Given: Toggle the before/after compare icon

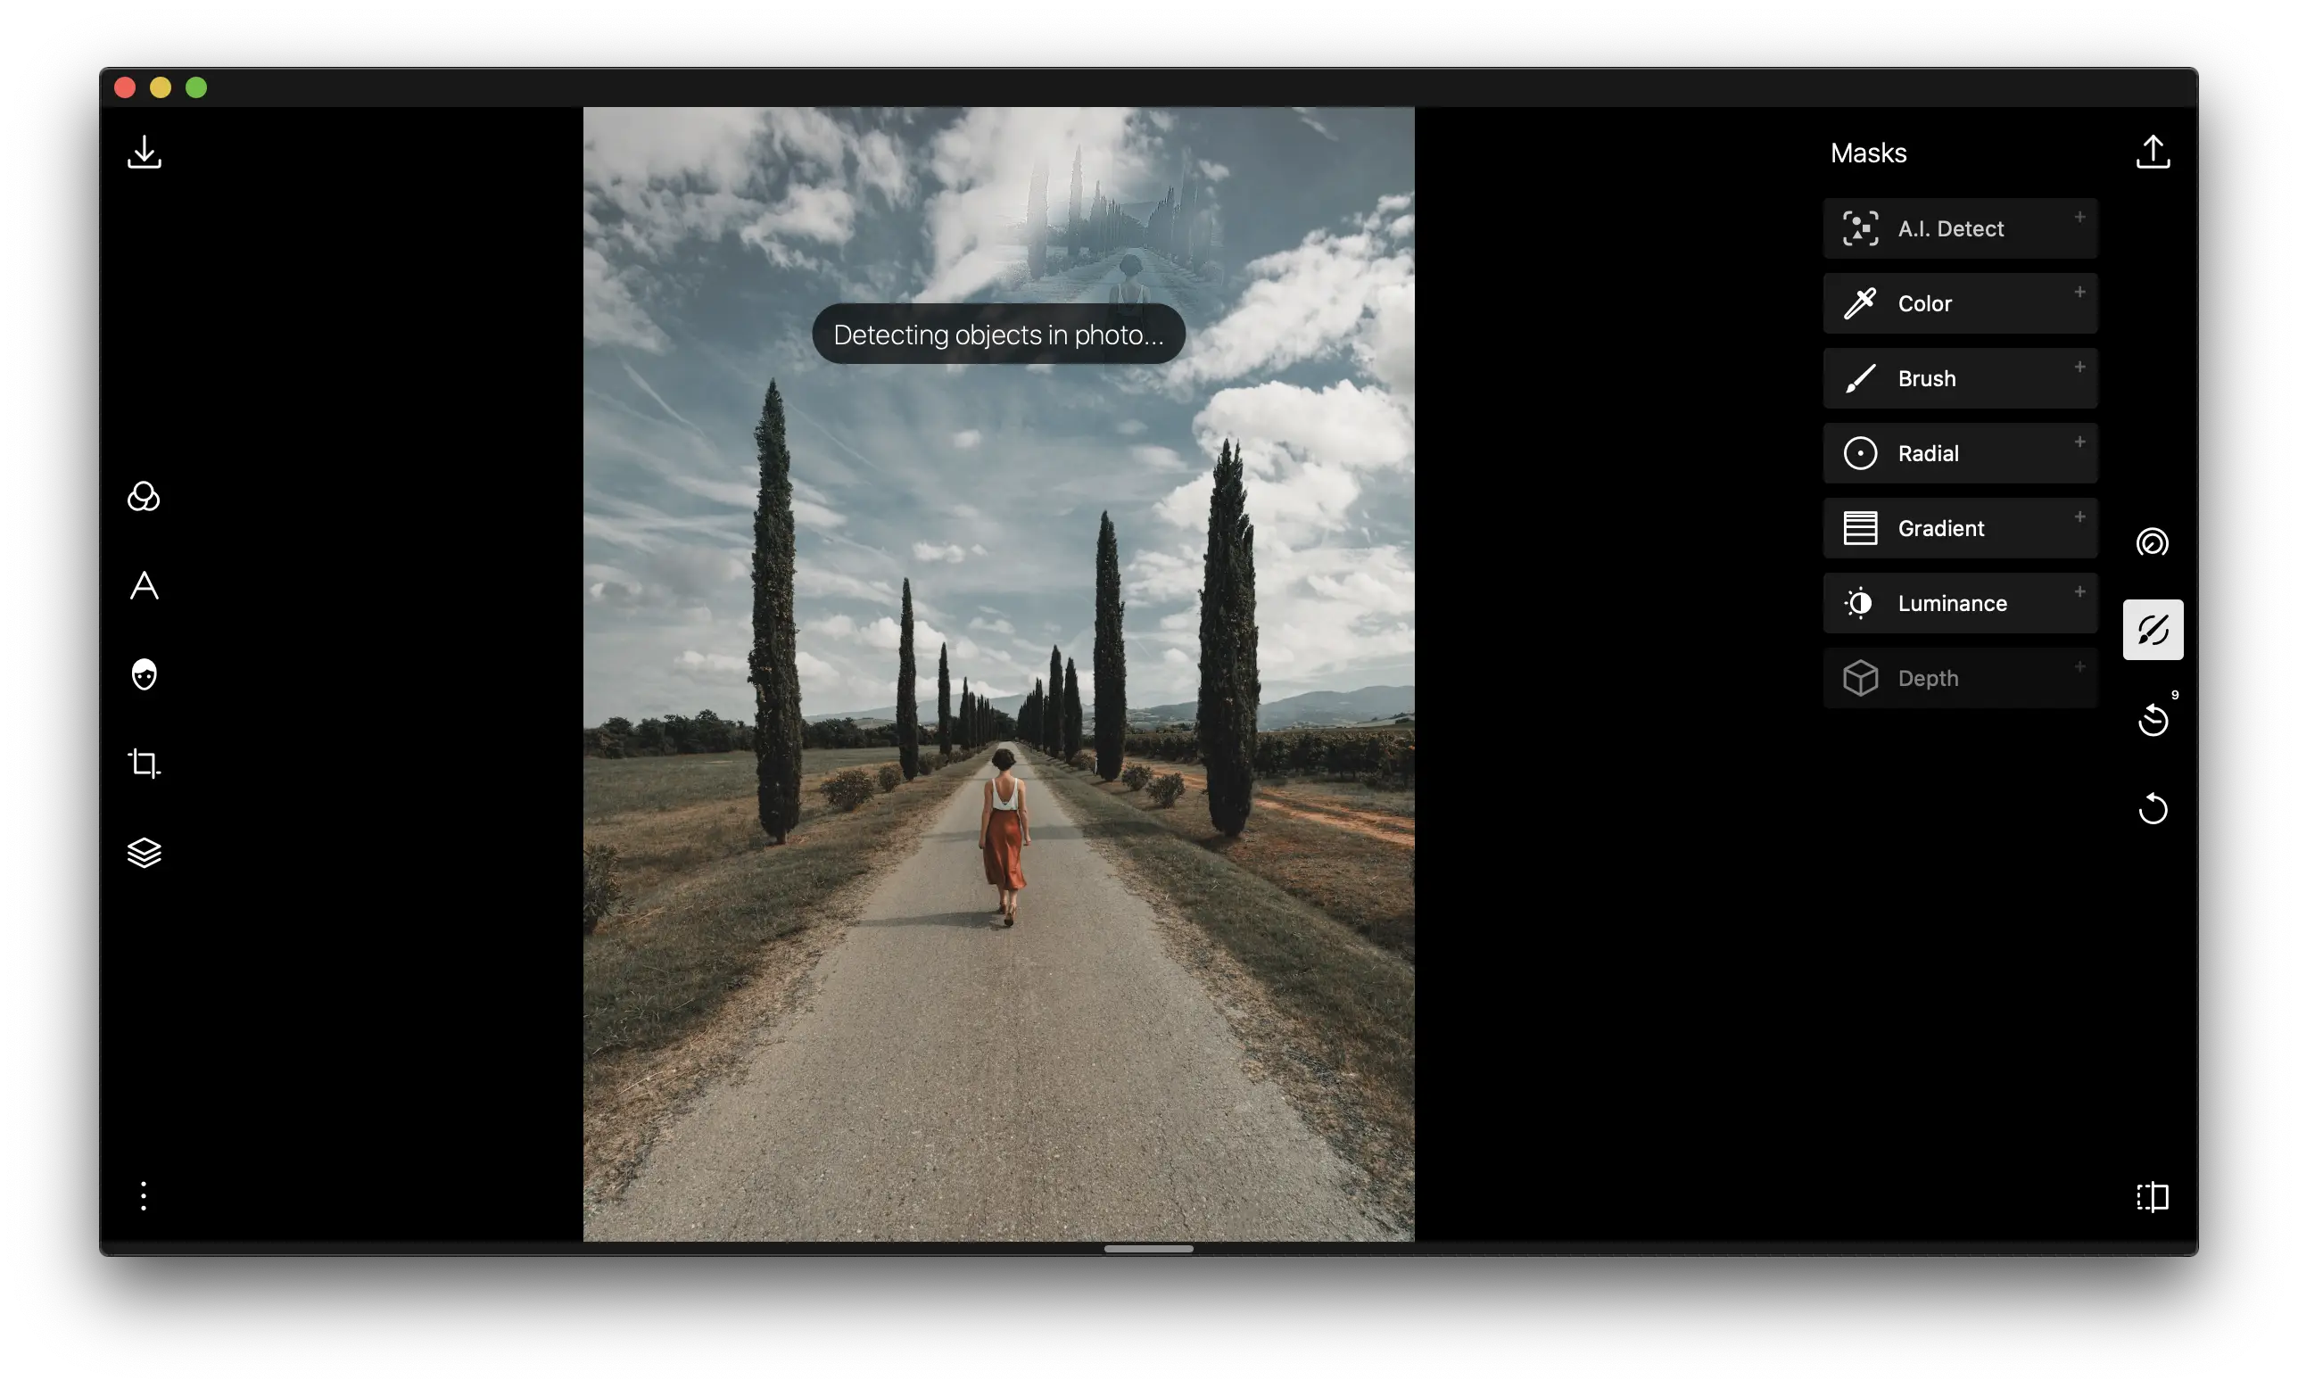Looking at the screenshot, I should tap(2153, 1197).
